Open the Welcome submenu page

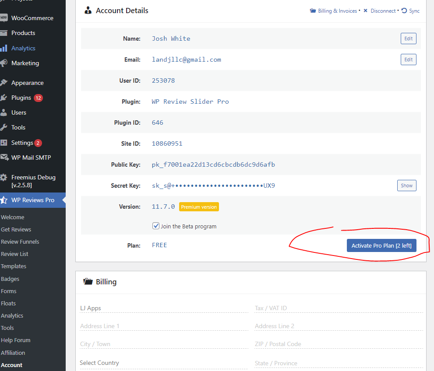[x=12, y=217]
